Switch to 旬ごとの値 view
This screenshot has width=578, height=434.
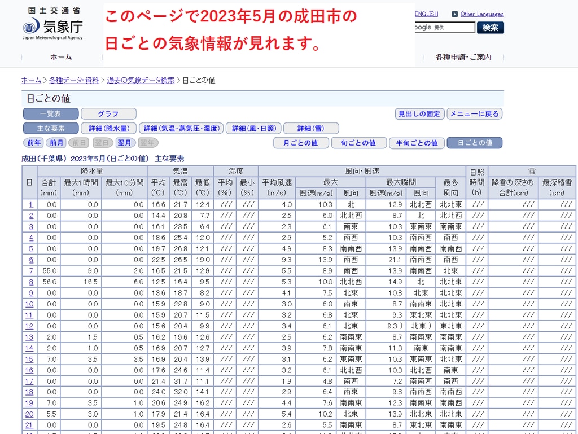[358, 143]
